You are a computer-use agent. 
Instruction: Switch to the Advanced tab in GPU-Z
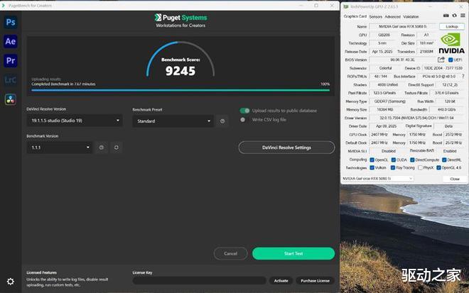pos(392,17)
